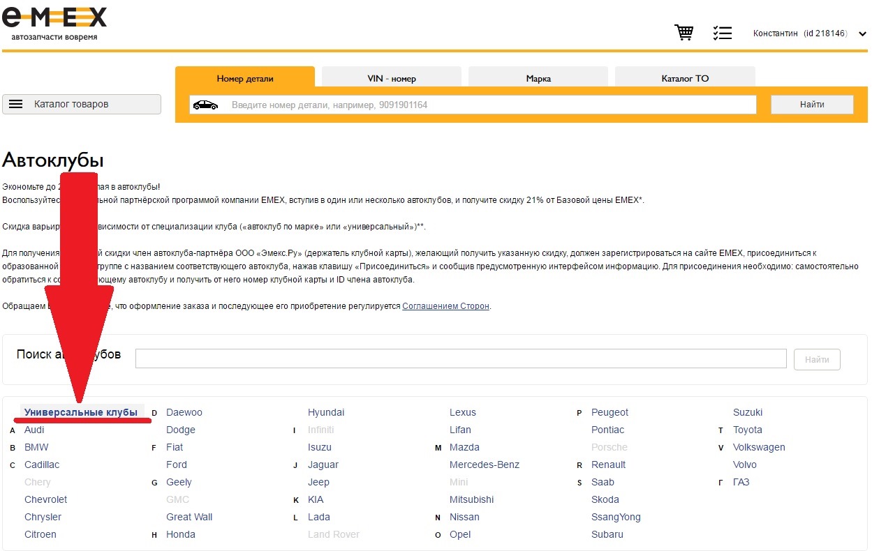Open the Lexus club link
Screen dimensions: 879x551
point(463,412)
